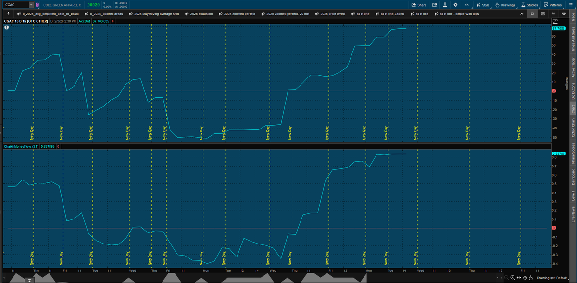Click the horizontal expand arrows icon
This screenshot has width=577, height=283.
[x=519, y=278]
